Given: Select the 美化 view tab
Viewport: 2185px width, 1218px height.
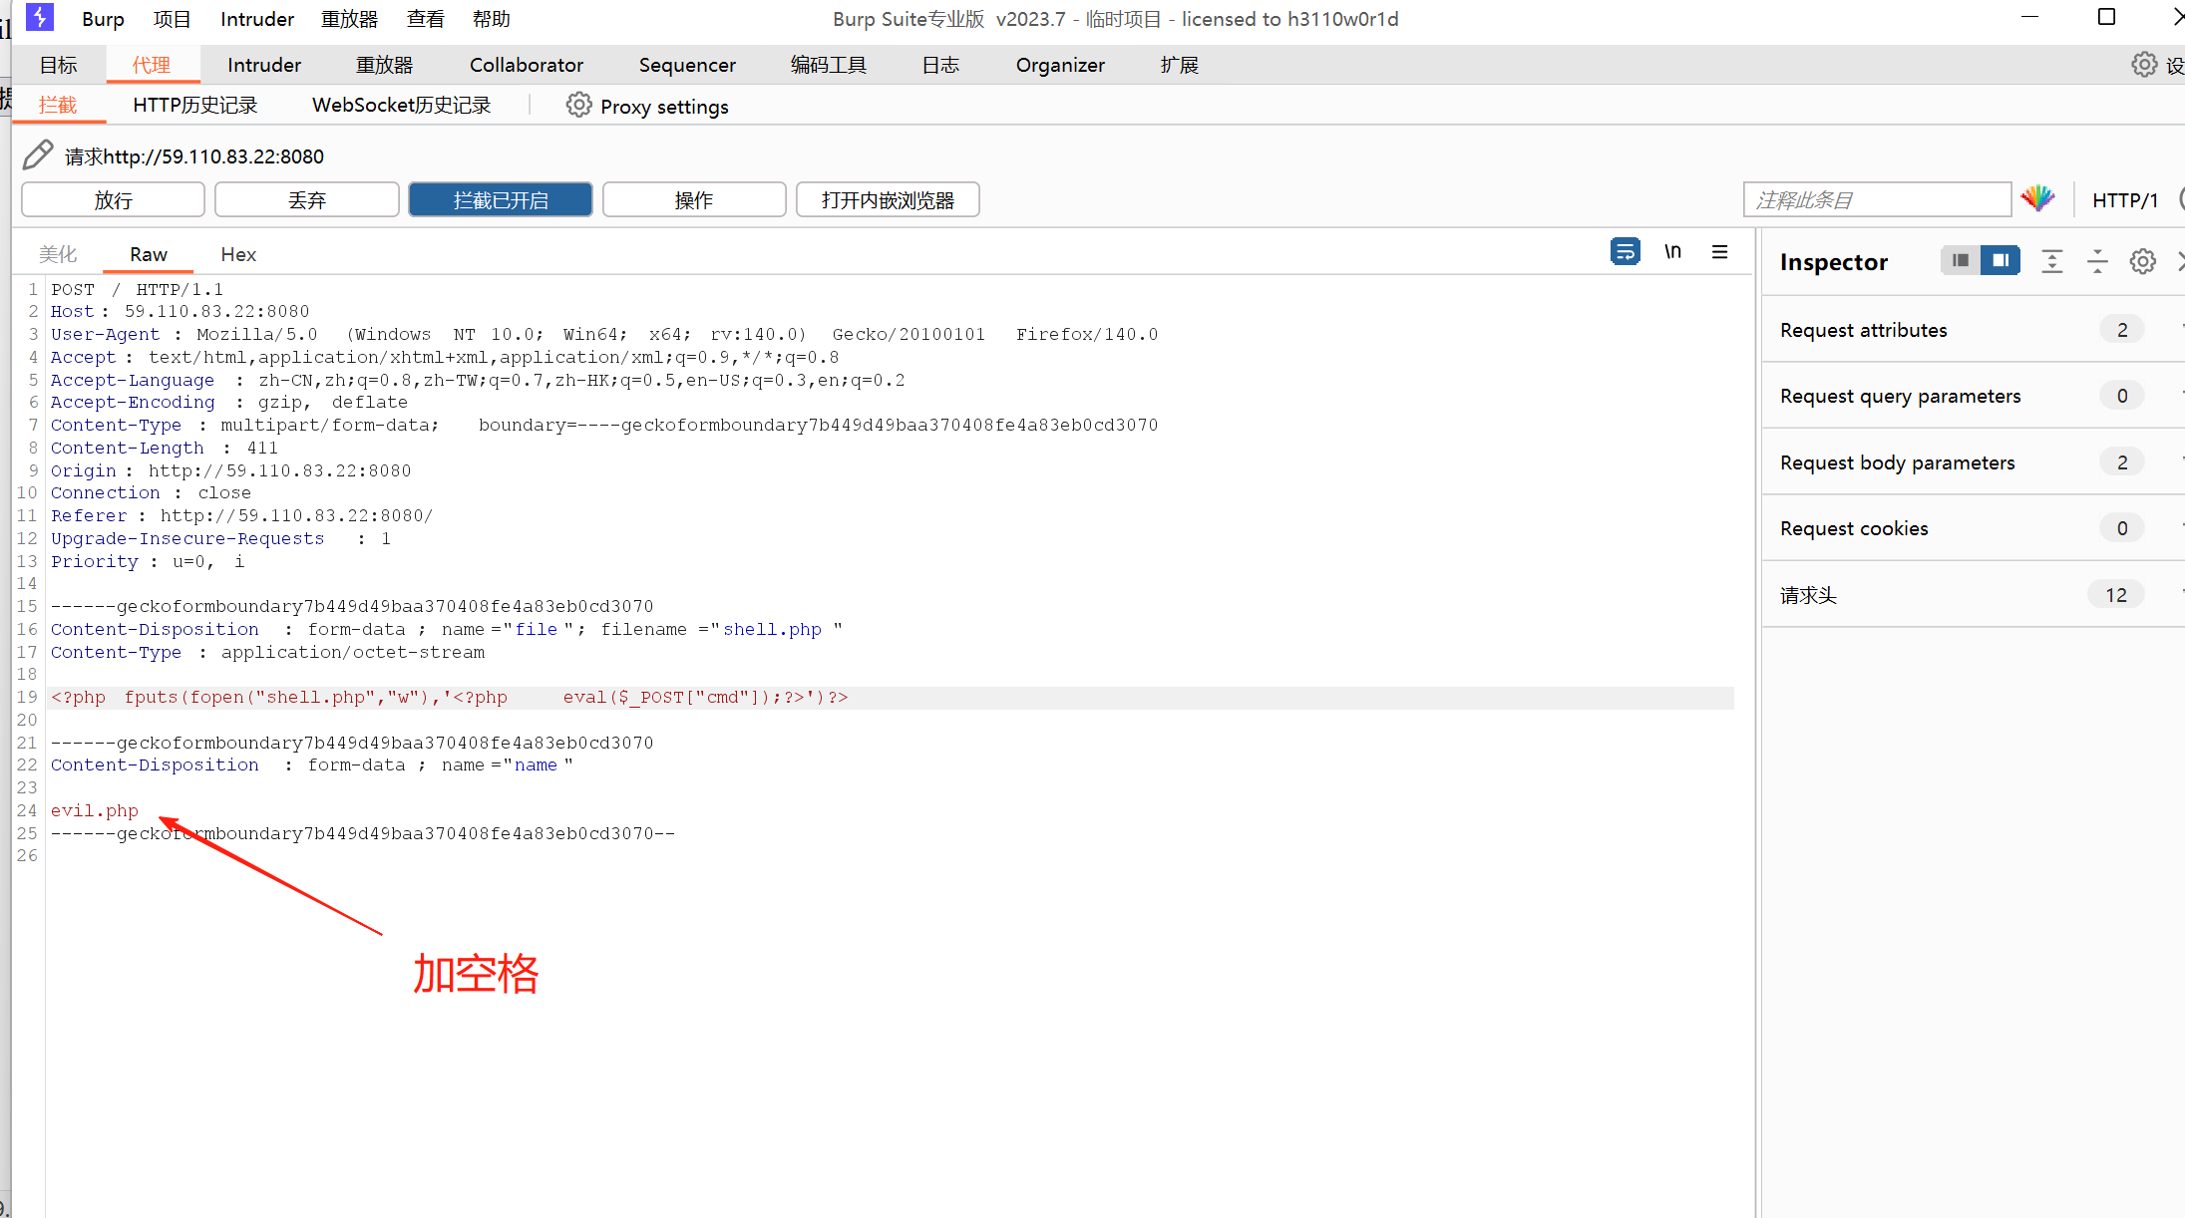Looking at the screenshot, I should pyautogui.click(x=58, y=254).
